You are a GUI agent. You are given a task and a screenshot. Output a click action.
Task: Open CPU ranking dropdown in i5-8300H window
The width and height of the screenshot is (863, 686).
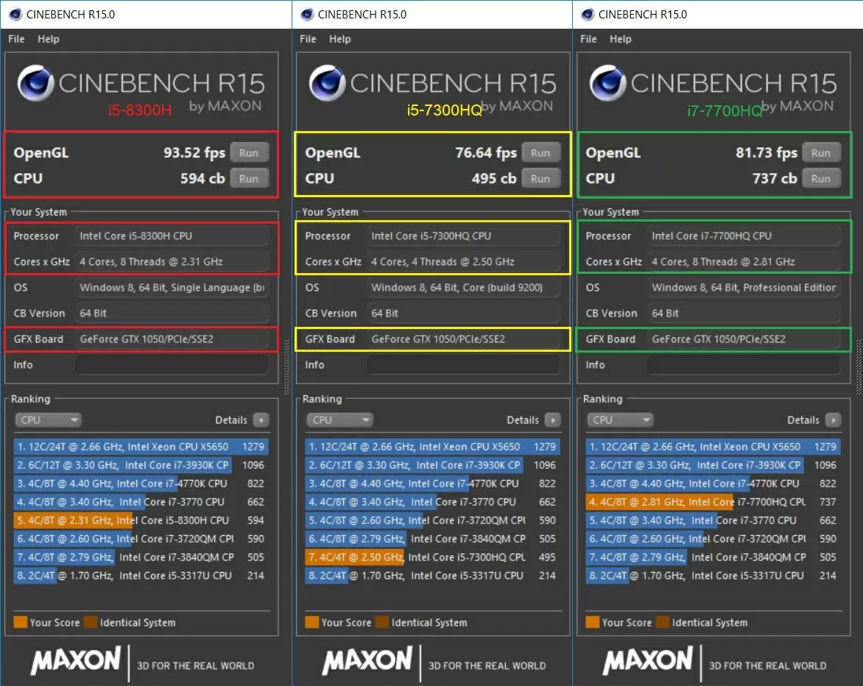pyautogui.click(x=48, y=420)
